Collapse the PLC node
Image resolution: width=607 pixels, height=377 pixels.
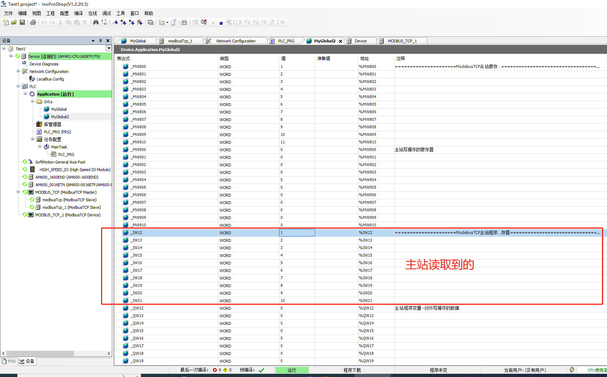(18, 86)
